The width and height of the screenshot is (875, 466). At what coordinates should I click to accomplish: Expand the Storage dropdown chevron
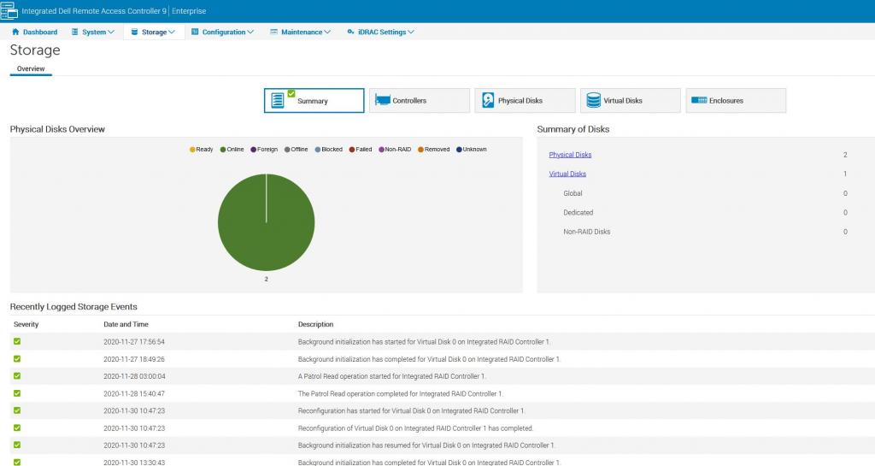(x=171, y=32)
